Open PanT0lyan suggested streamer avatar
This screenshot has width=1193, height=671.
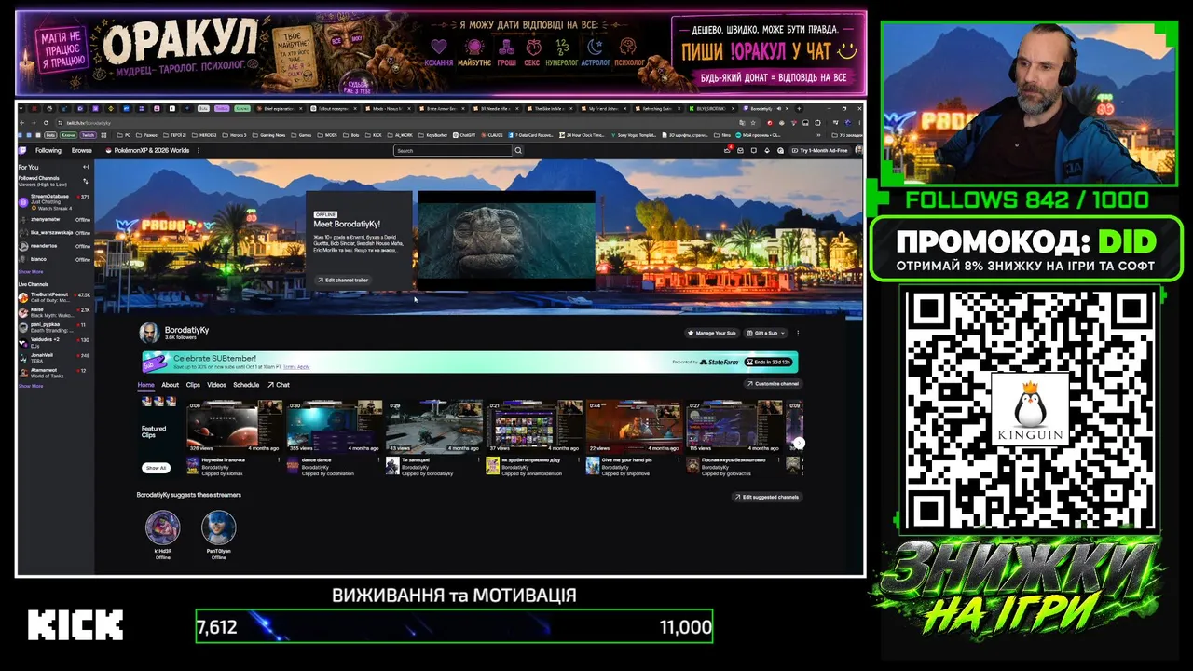[219, 527]
